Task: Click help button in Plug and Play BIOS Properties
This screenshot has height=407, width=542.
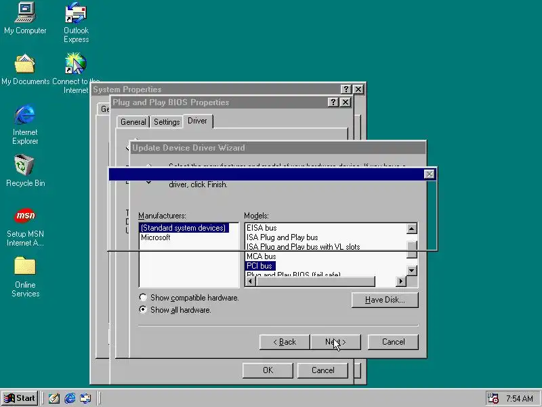Action: (x=333, y=102)
